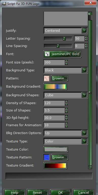Increase Size of Shapes value
This screenshot has height=195, width=98.
[66, 109]
